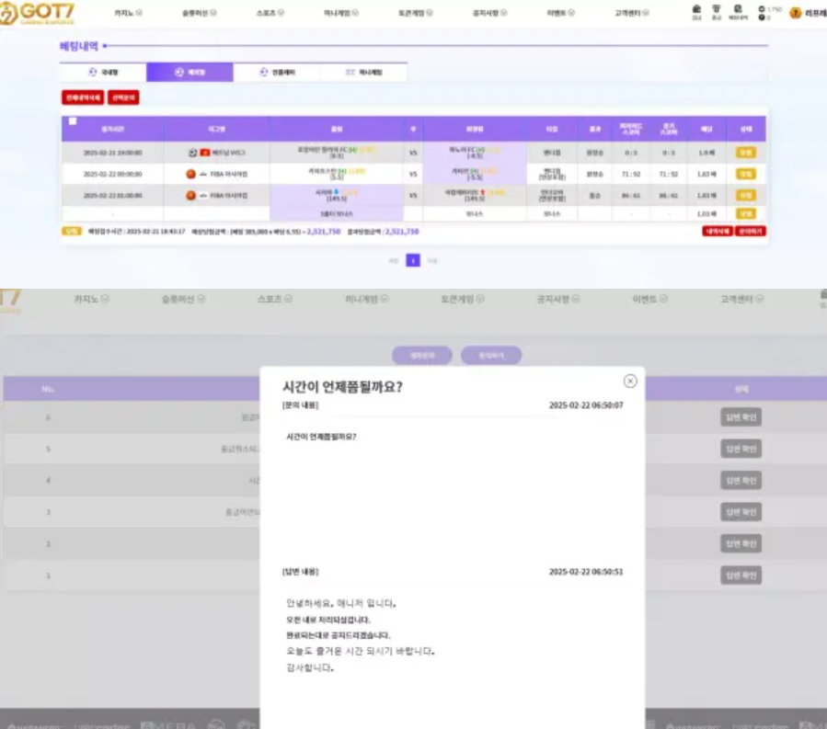Click 답변 확인 button for inquiry No. 1
Screen dimensions: 827x729
[741, 575]
